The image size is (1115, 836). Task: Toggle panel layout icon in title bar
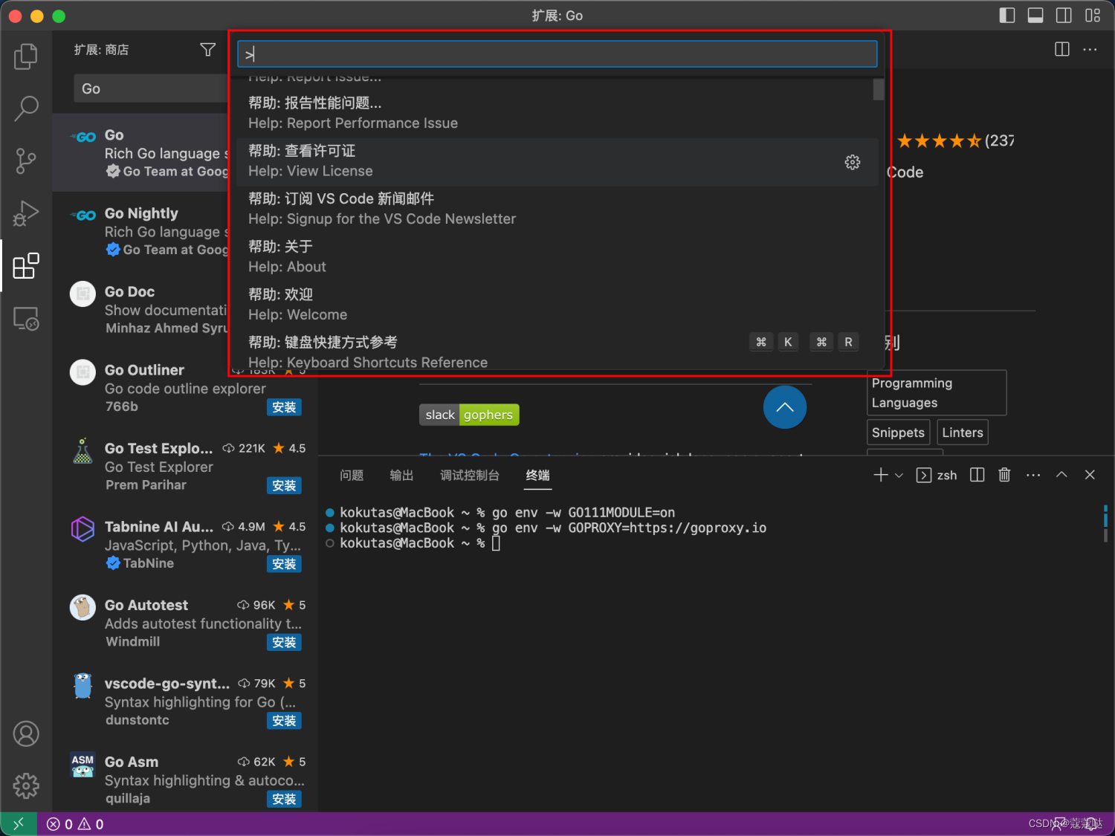pos(1035,16)
